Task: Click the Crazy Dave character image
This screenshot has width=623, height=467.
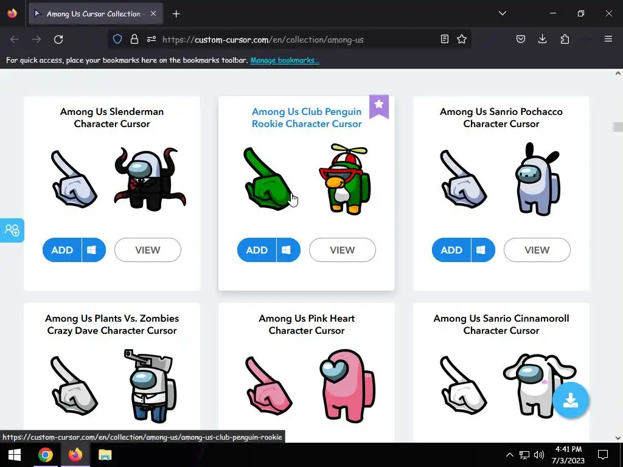Action: [x=150, y=386]
